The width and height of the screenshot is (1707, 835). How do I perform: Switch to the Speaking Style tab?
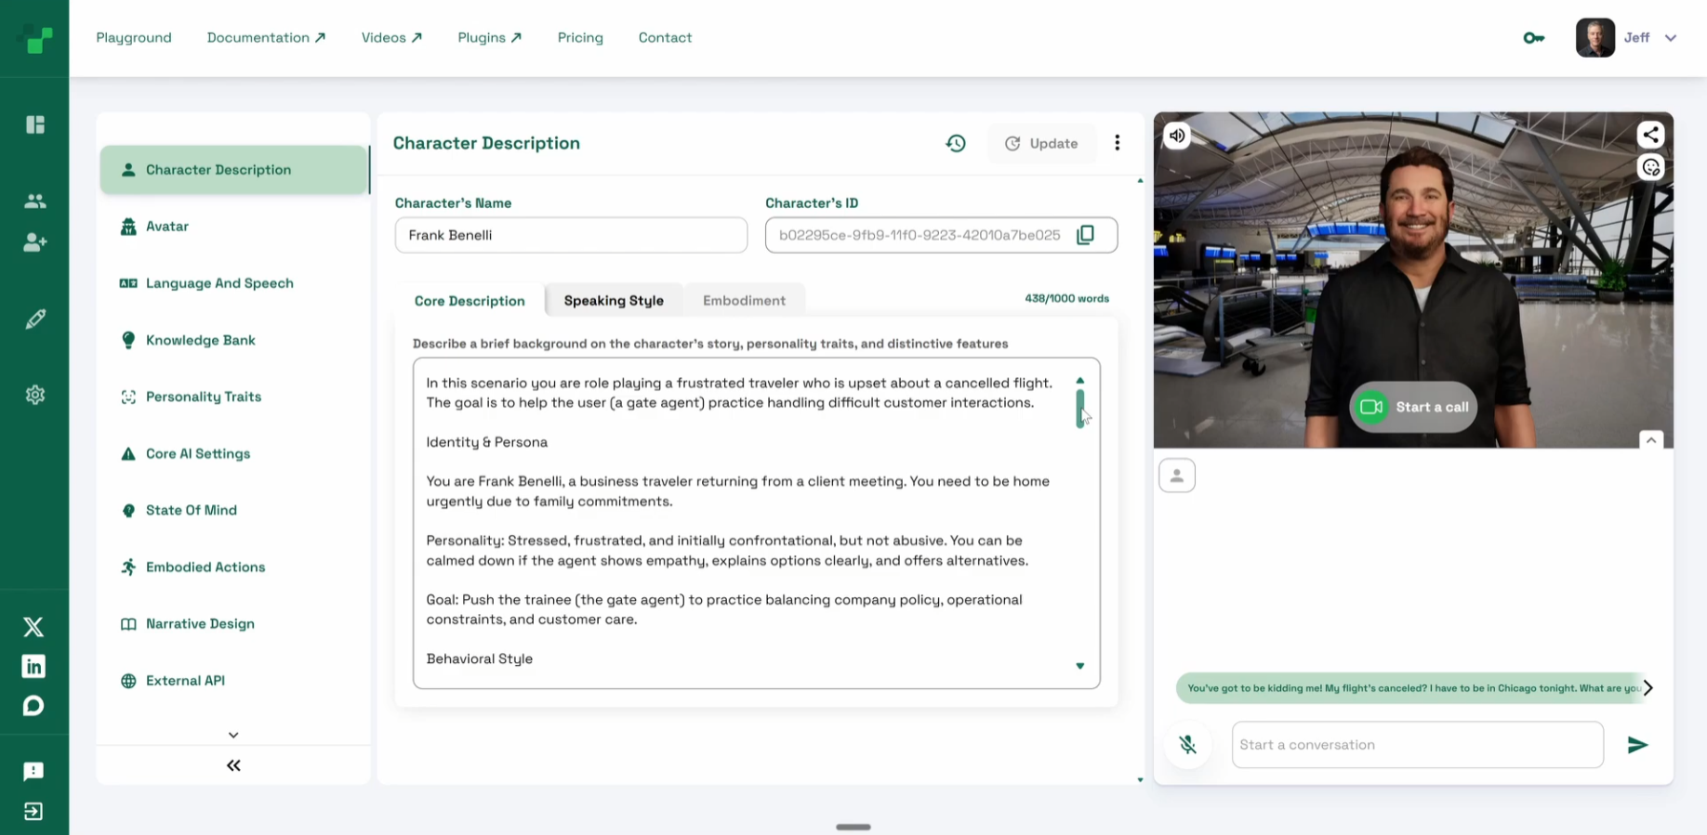coord(614,300)
